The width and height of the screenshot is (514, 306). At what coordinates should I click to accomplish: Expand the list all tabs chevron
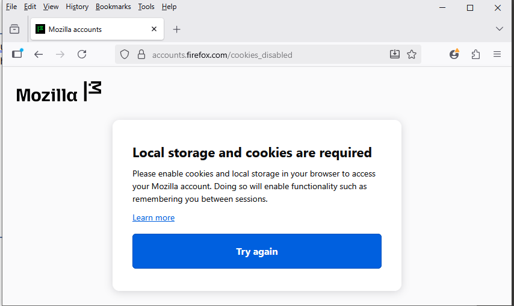point(499,29)
